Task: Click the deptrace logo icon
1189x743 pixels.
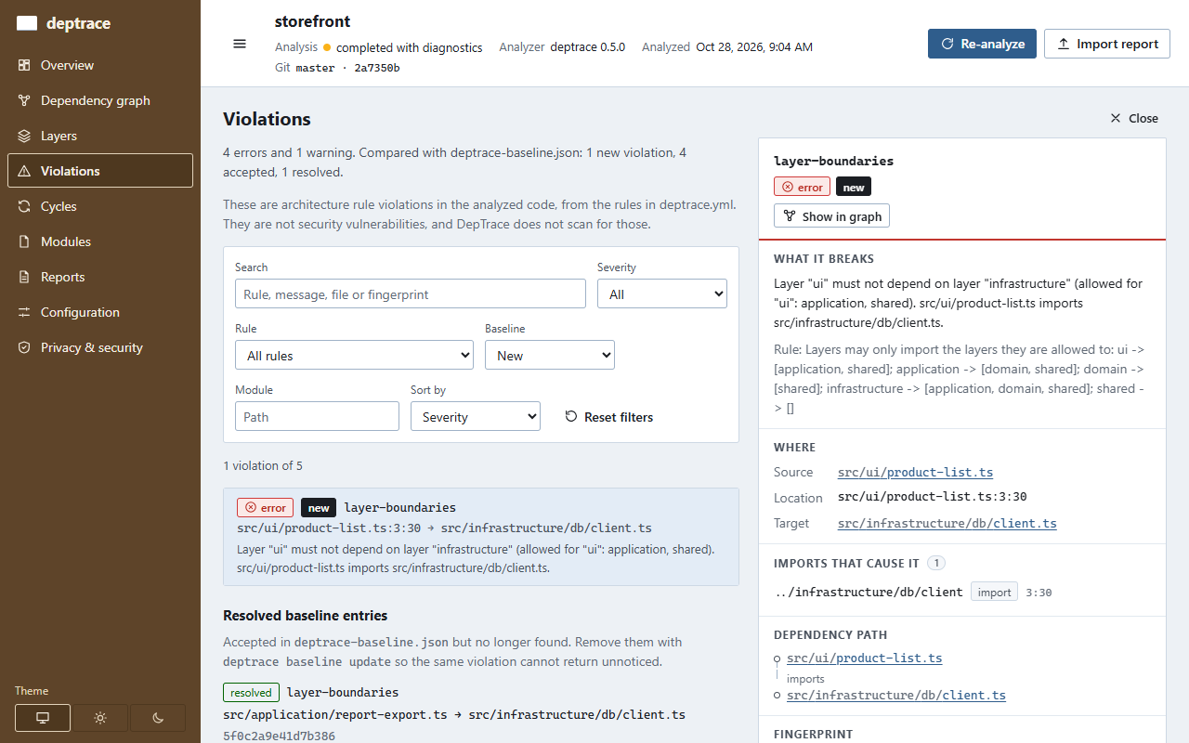Action: click(x=27, y=23)
